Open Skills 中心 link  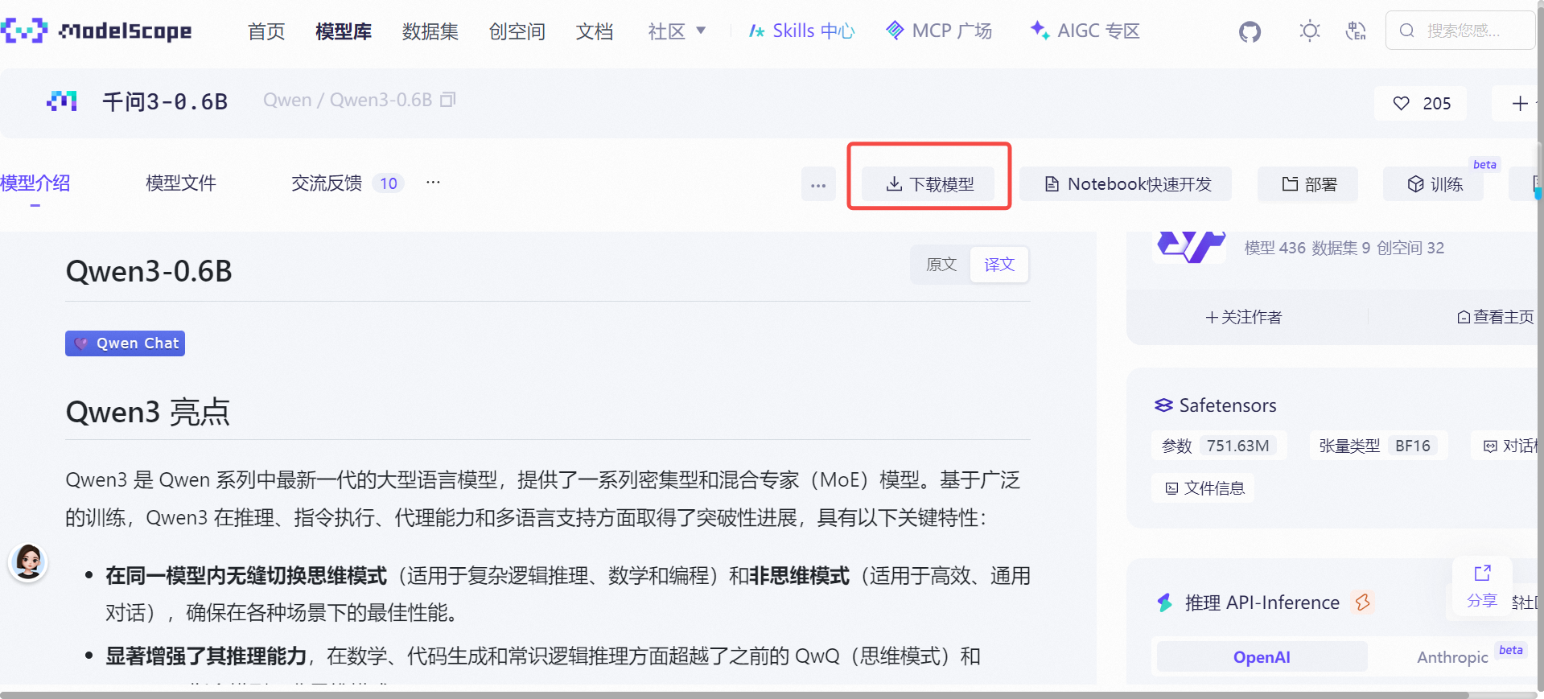point(801,31)
